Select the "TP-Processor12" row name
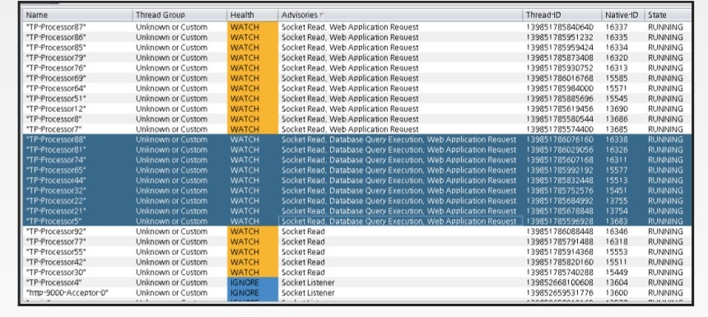The image size is (708, 317). [x=56, y=109]
